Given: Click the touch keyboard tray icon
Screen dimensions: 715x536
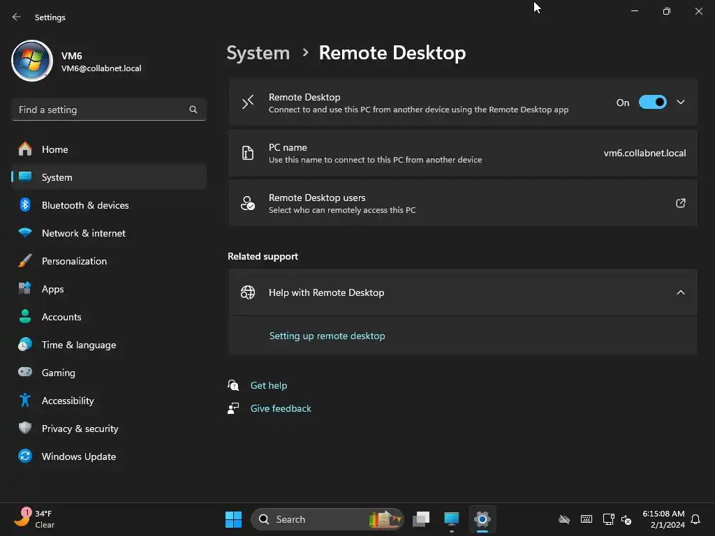Looking at the screenshot, I should [x=587, y=519].
